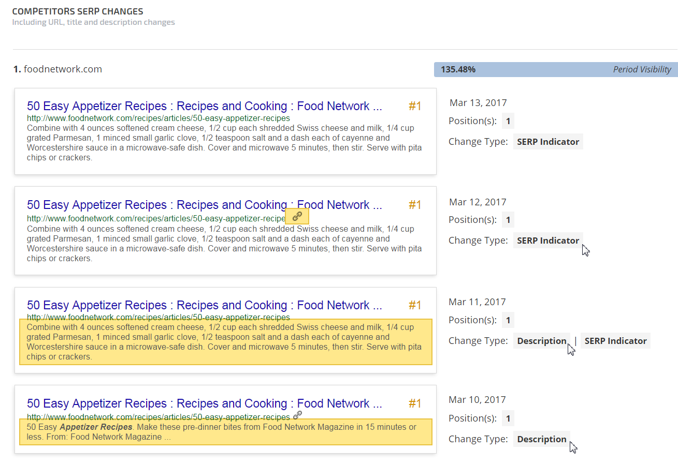This screenshot has width=678, height=465.
Task: Click the date 'Mar 10, 2017'
Action: coord(478,399)
